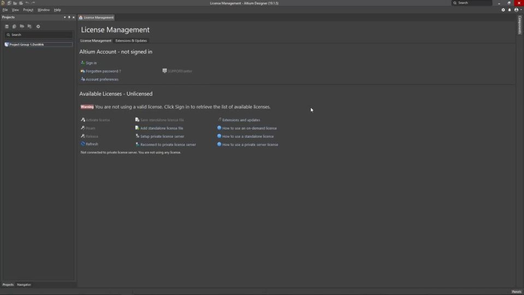Click the Save icon in the title bar quick-access toolbar
Image resolution: width=524 pixels, height=295 pixels.
coord(9,3)
